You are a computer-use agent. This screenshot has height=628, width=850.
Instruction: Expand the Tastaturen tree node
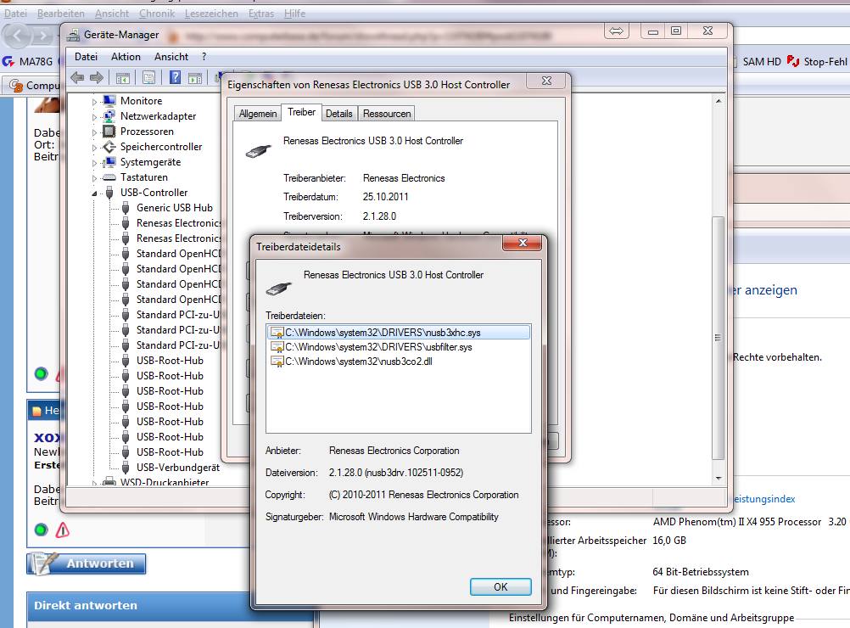[x=94, y=178]
